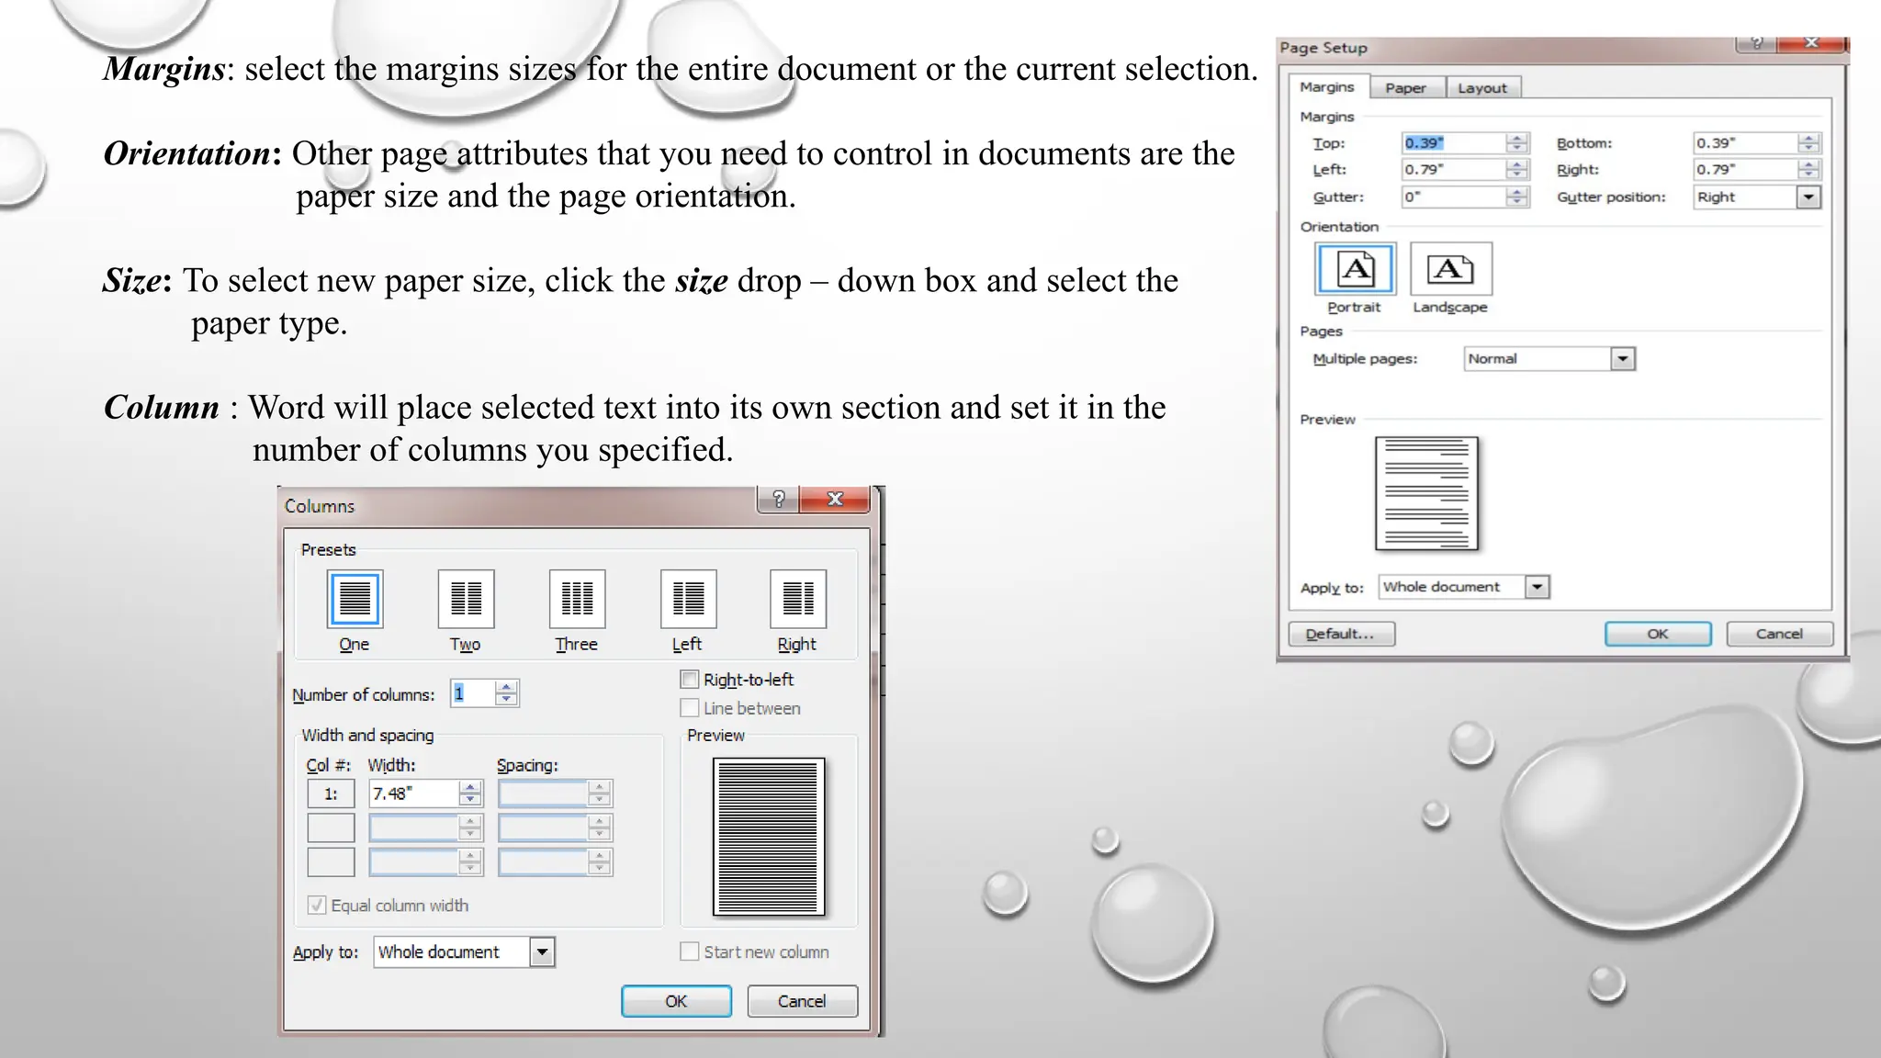Screen dimensions: 1881x1058
Task: Select the One column preset icon
Action: coord(355,599)
